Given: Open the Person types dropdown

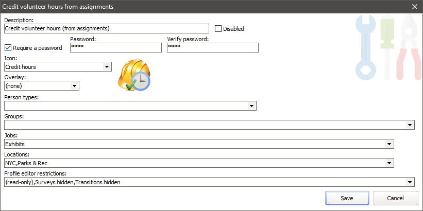Looking at the screenshot, I should coord(251,105).
